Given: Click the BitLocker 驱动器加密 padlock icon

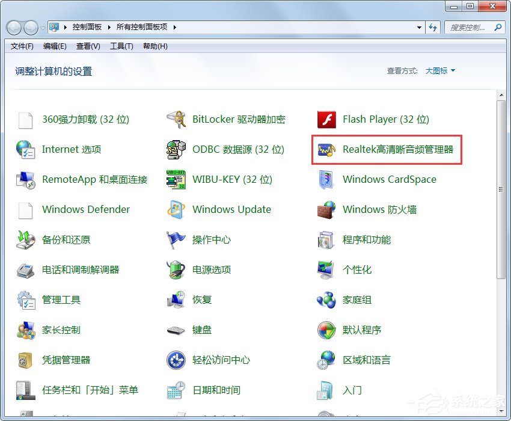Looking at the screenshot, I should tap(176, 119).
